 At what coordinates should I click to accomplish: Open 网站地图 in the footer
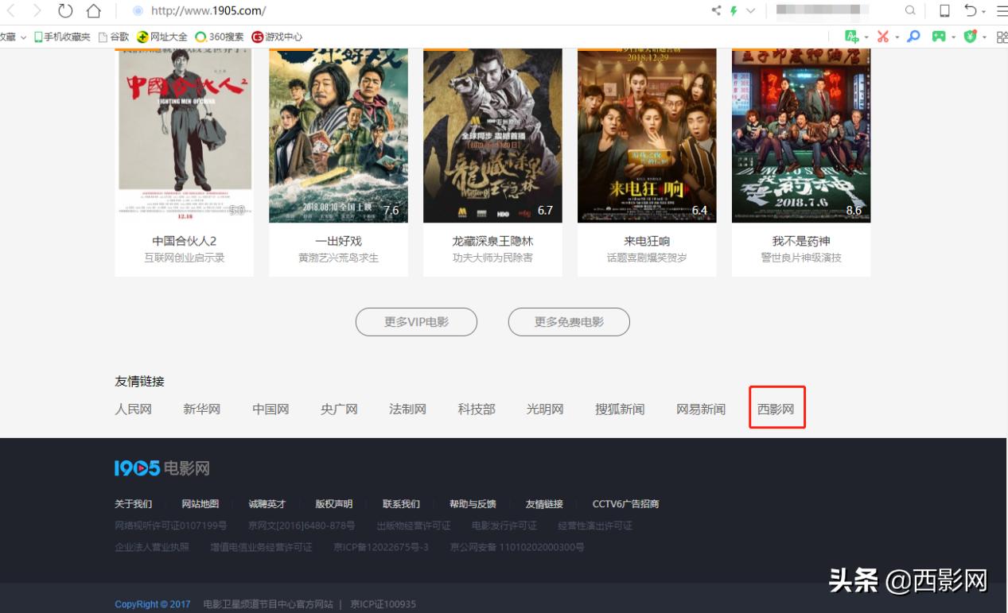pos(200,504)
